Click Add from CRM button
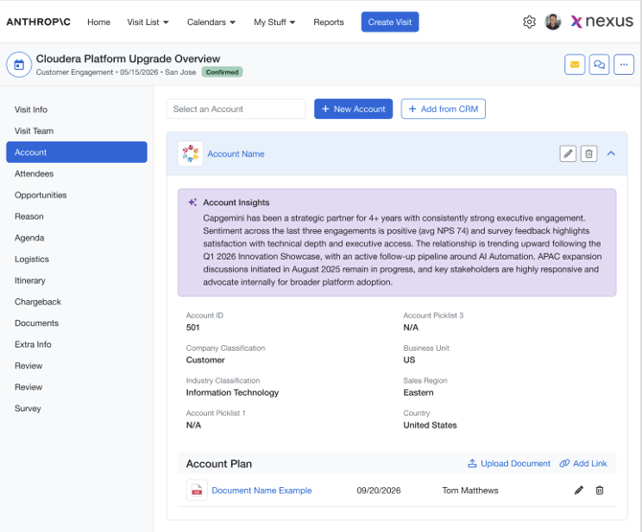This screenshot has height=532, width=642. (443, 109)
